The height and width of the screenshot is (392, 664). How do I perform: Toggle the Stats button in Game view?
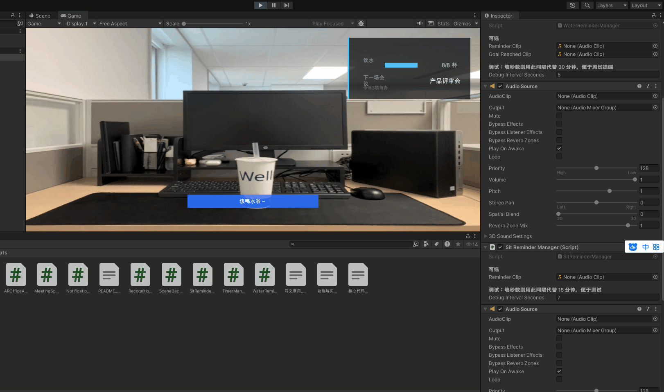443,23
